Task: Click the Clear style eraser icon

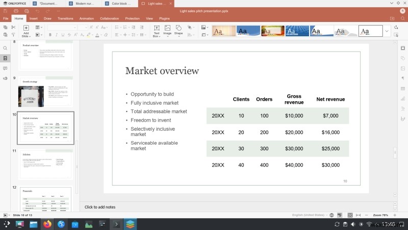Action: point(106,35)
